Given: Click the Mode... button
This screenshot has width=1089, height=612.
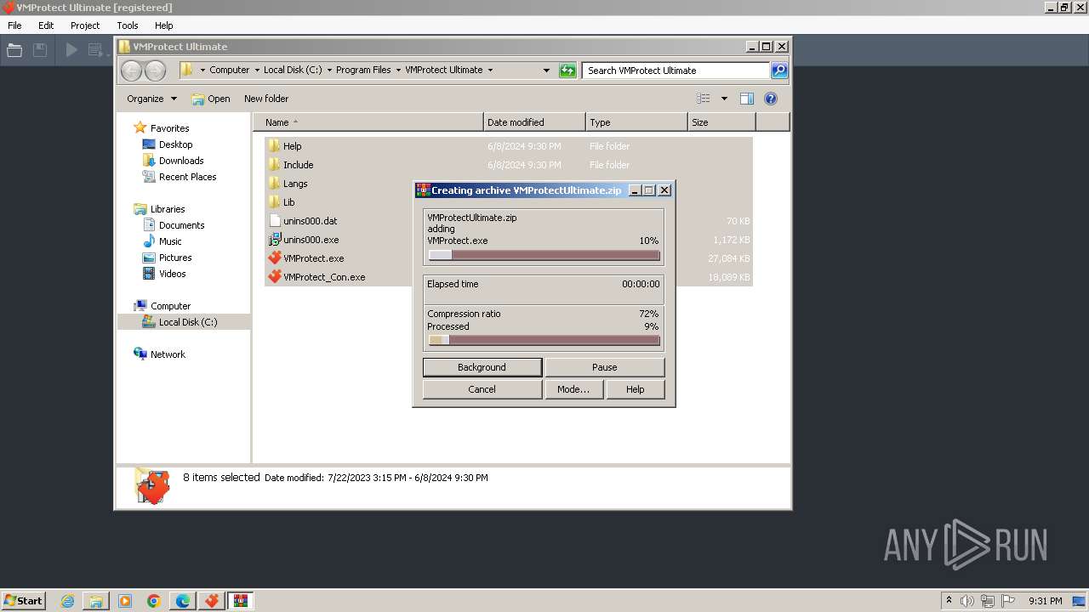Looking at the screenshot, I should [573, 389].
